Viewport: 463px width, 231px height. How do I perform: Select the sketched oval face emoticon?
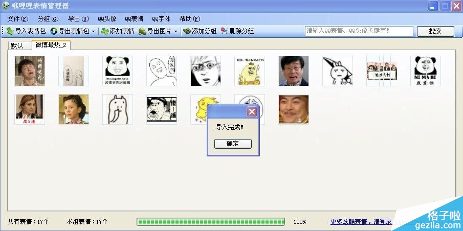(x=162, y=71)
